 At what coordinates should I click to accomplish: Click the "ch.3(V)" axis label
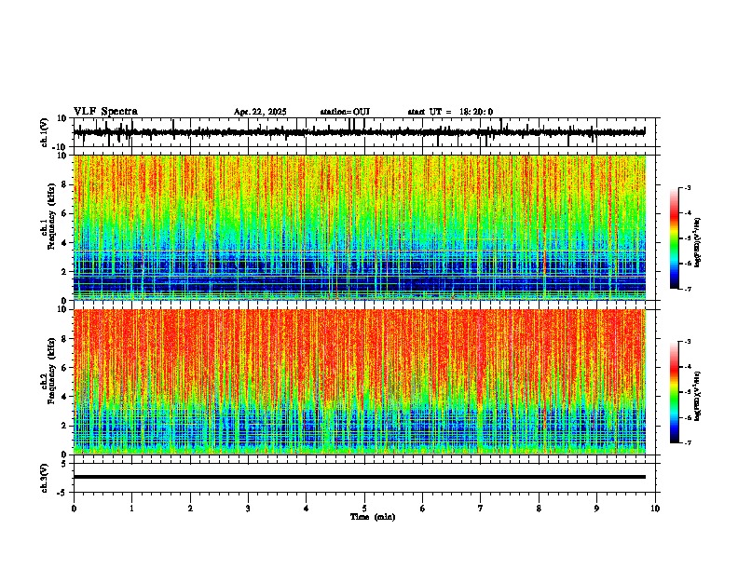[x=45, y=478]
